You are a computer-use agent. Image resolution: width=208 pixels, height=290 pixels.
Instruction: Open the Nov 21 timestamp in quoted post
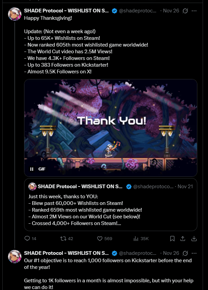(x=185, y=187)
